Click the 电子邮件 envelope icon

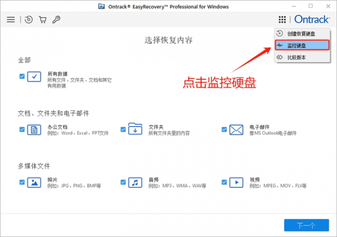coord(236,130)
